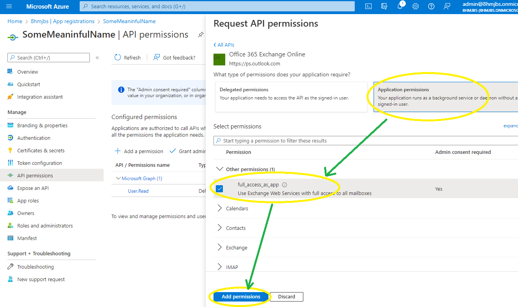
Task: Click the Expose an API cloud icon
Action: (11, 188)
